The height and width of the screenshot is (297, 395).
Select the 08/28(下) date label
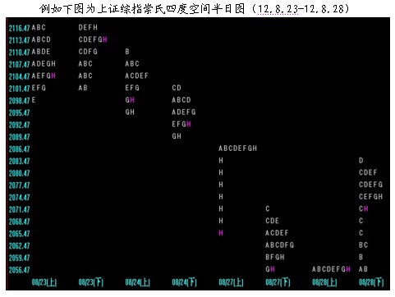click(371, 282)
